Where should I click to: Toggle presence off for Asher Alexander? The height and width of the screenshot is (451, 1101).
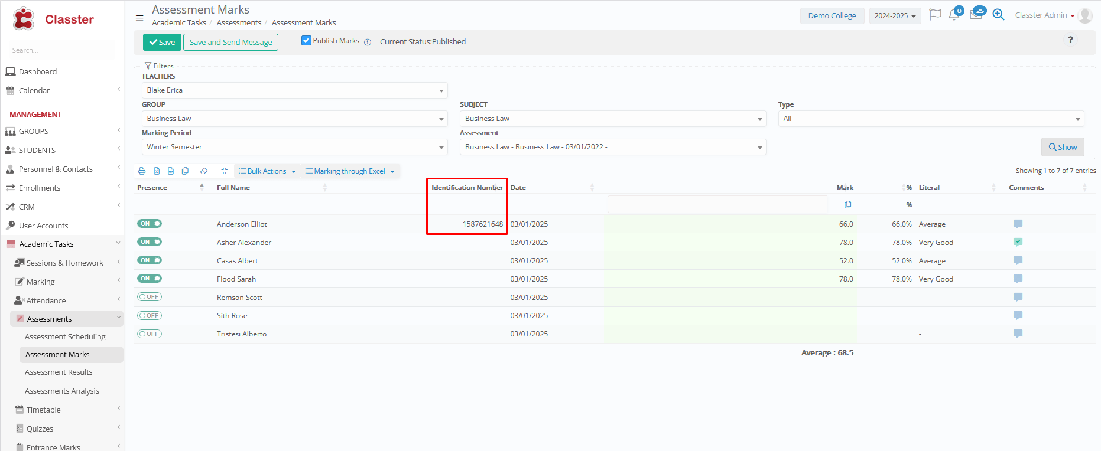tap(150, 242)
